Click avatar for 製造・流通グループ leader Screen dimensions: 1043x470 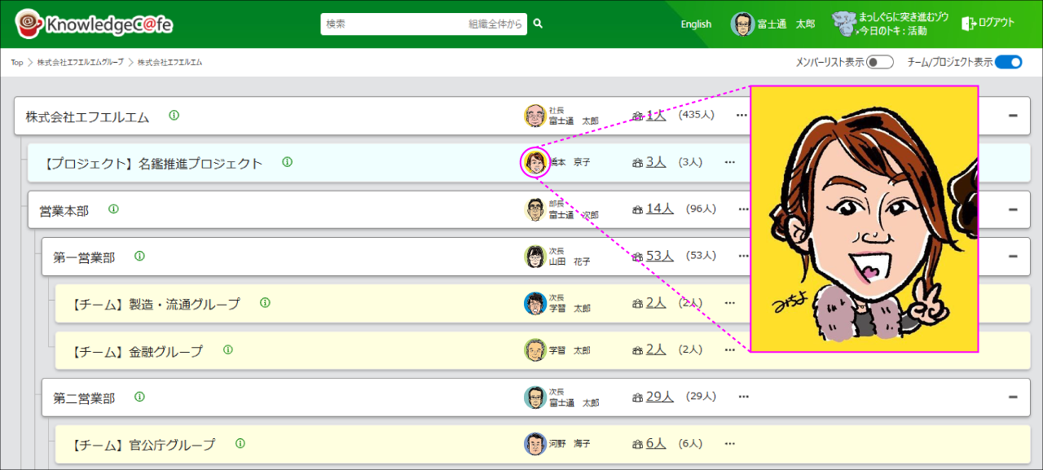click(535, 303)
